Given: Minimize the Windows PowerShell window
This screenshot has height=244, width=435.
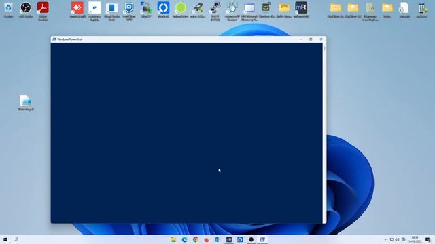Looking at the screenshot, I should [x=300, y=39].
